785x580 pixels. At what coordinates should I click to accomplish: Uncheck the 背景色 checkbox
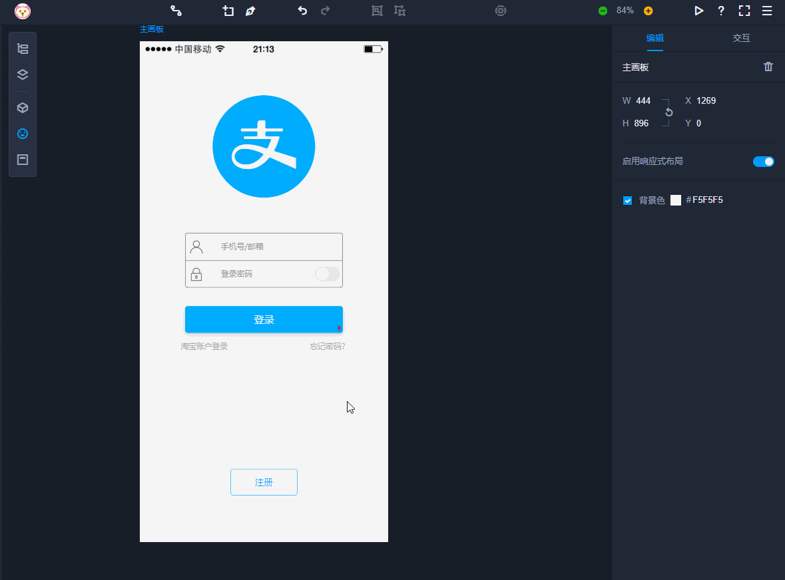[627, 200]
